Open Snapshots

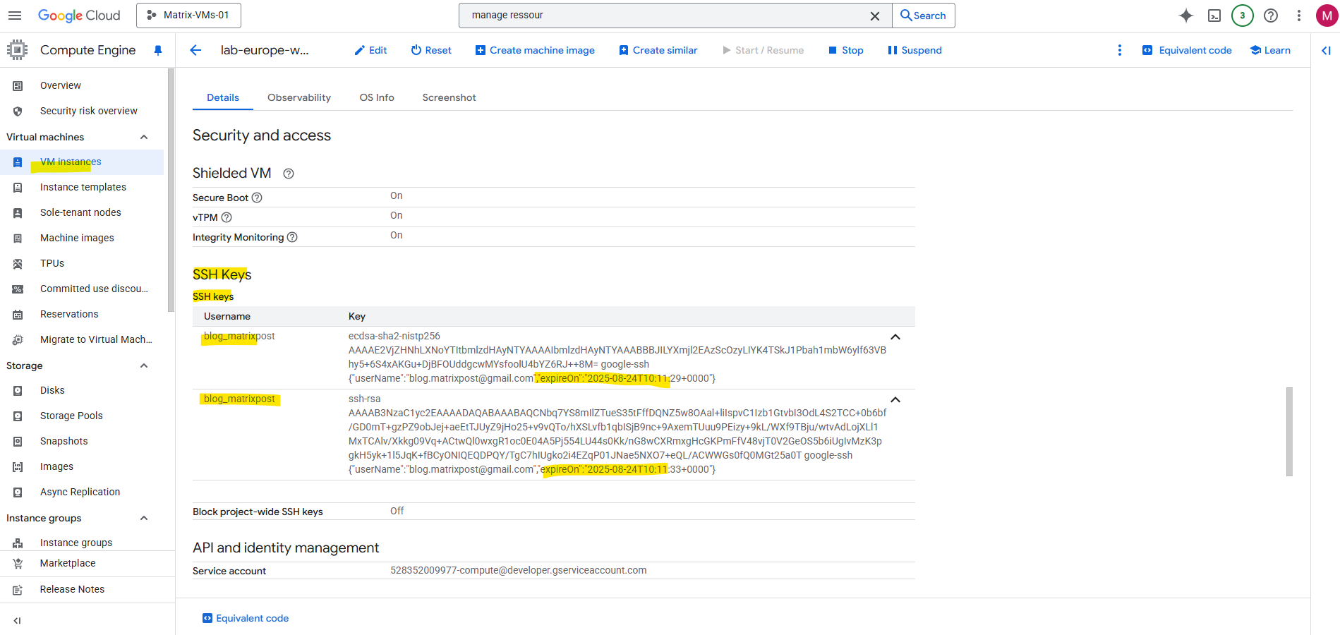click(x=82, y=441)
